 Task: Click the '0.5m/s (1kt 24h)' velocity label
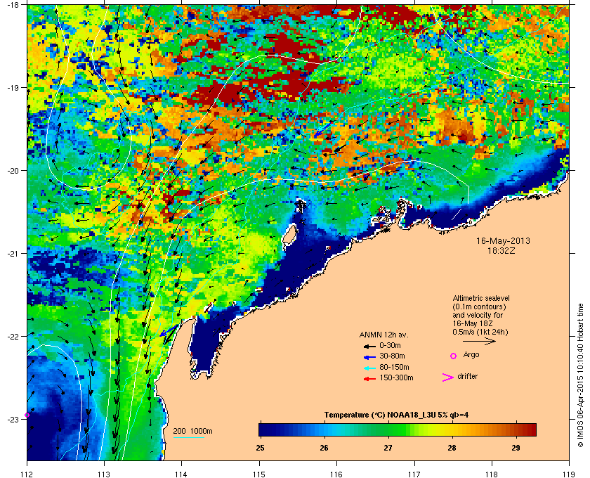point(480,332)
